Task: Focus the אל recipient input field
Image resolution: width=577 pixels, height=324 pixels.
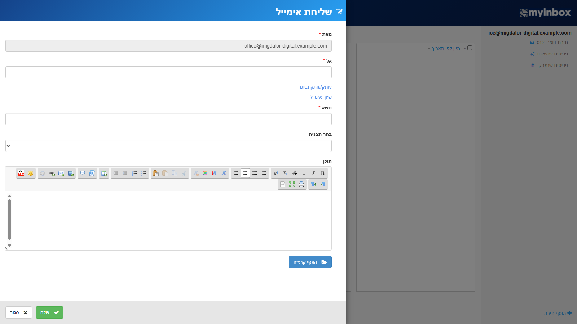Action: (168, 72)
